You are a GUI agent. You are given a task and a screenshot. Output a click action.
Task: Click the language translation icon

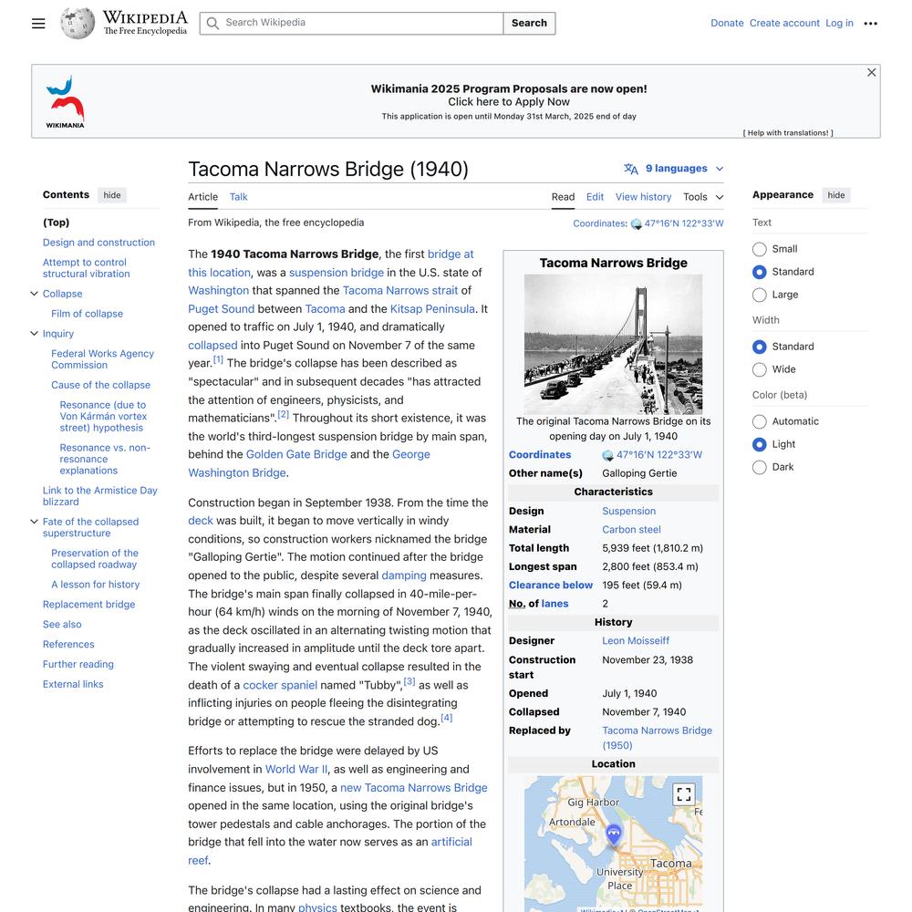(x=631, y=169)
